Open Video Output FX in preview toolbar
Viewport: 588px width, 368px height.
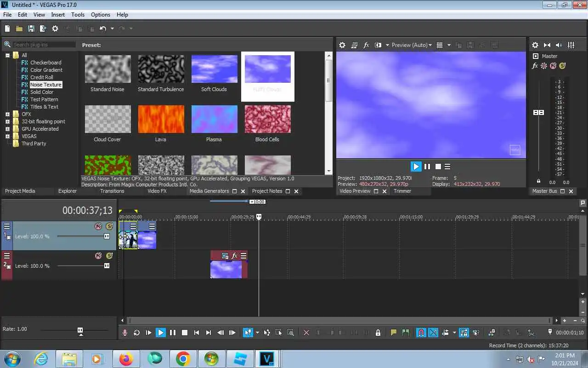click(366, 45)
